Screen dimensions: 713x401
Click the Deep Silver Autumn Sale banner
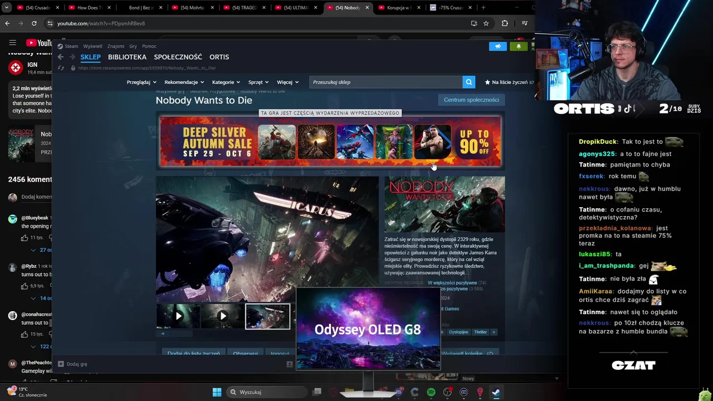coord(330,141)
